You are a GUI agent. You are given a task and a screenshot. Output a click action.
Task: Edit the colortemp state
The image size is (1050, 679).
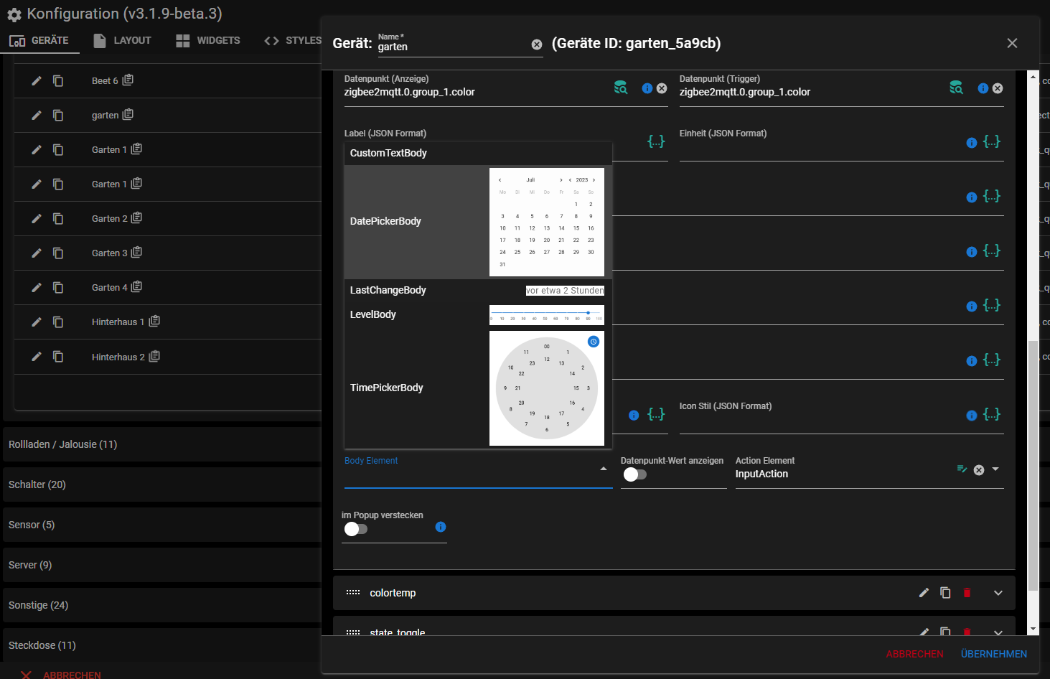pyautogui.click(x=924, y=593)
